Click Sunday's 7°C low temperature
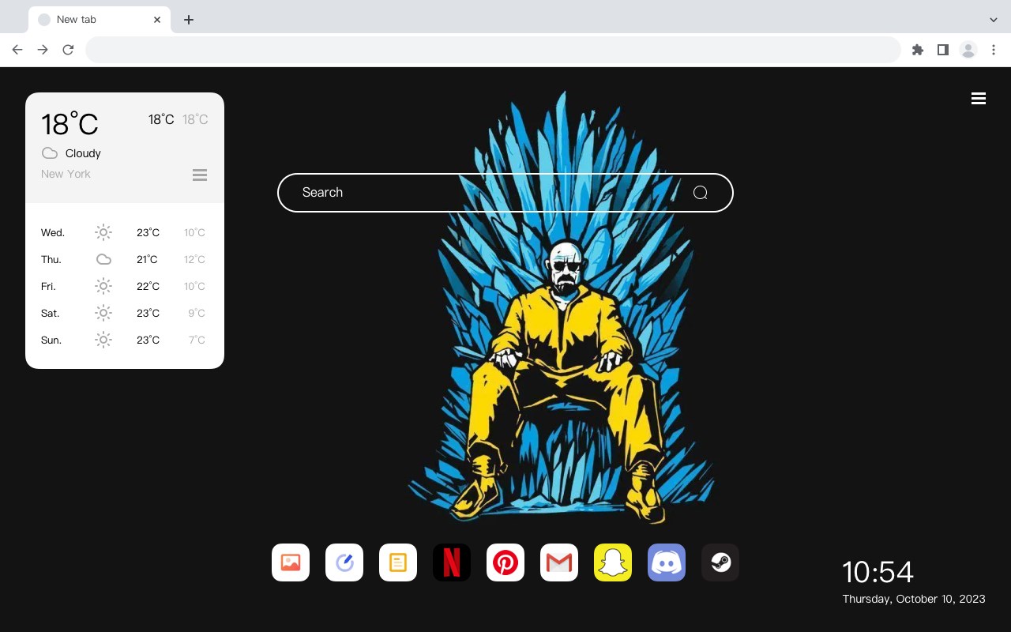The width and height of the screenshot is (1011, 632). coord(197,340)
